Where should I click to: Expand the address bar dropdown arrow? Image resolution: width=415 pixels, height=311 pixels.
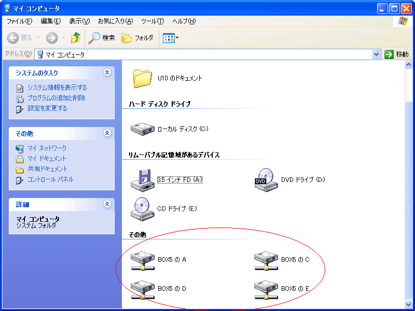376,54
